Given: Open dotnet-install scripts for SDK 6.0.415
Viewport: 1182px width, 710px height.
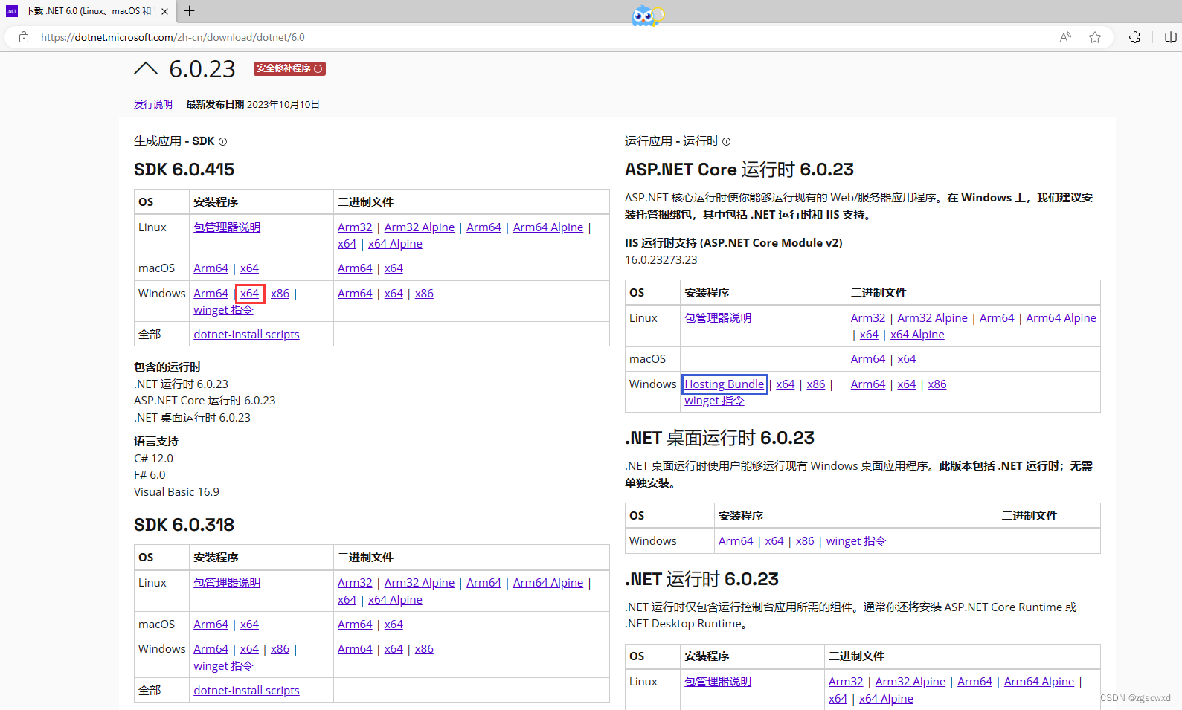Looking at the screenshot, I should [x=247, y=335].
